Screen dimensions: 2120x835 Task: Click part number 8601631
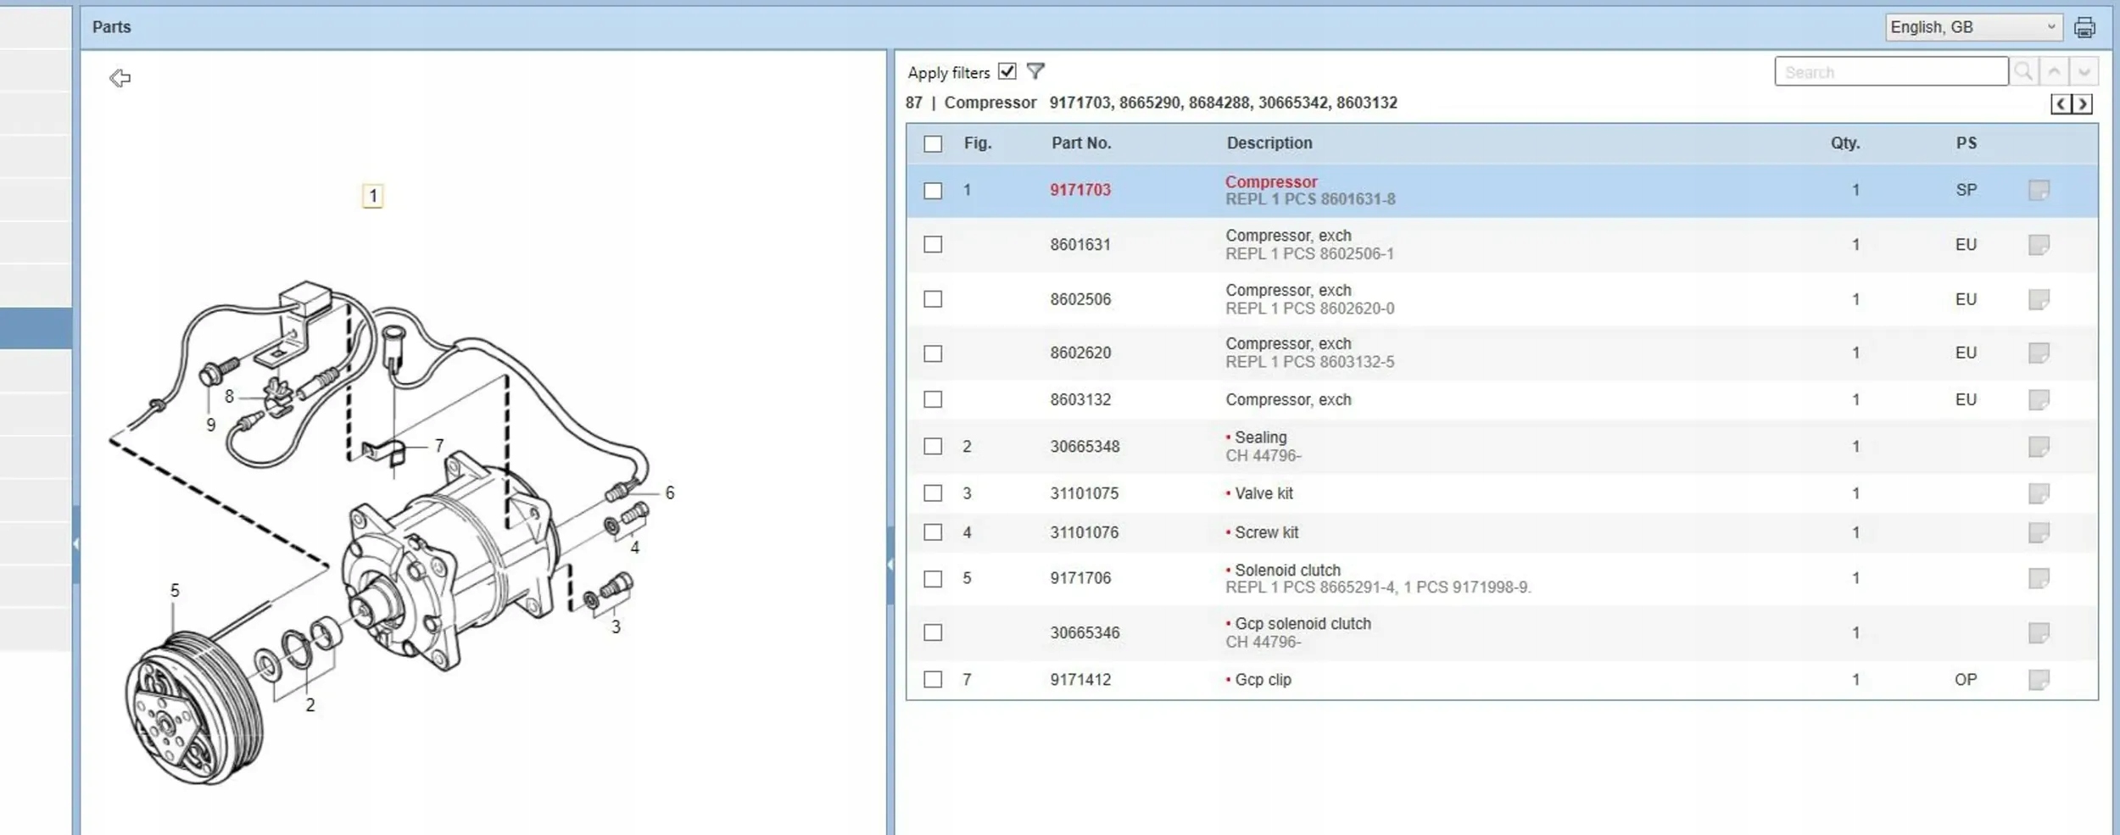point(1080,245)
